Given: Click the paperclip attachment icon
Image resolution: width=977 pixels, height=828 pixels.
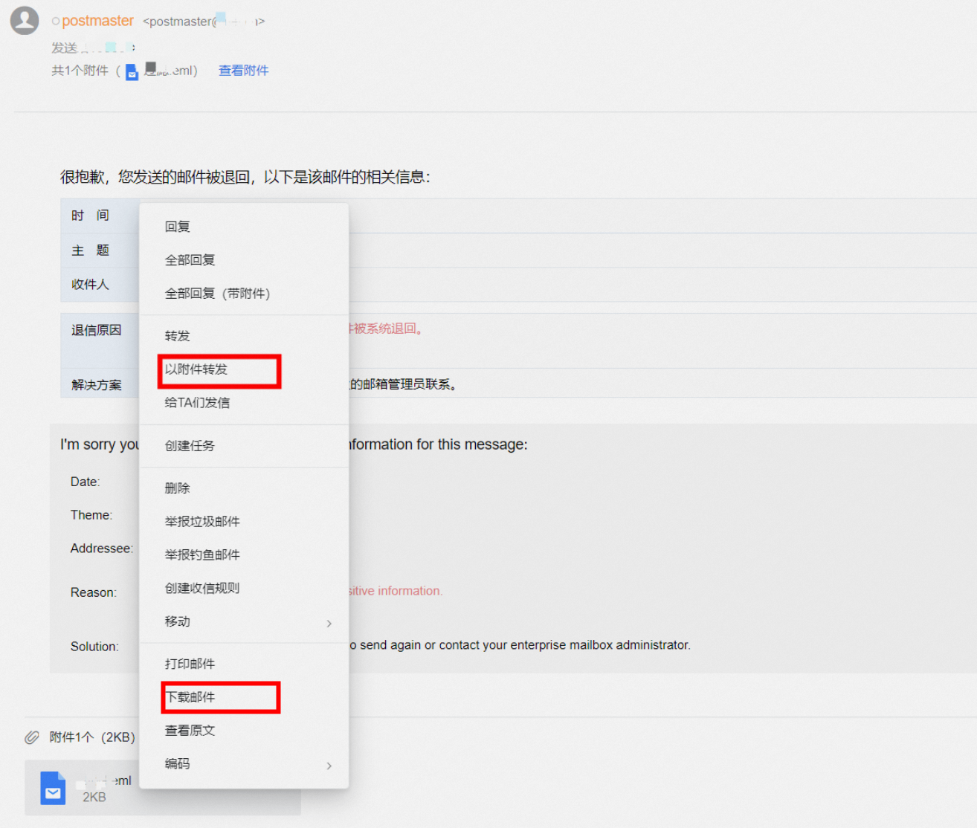Looking at the screenshot, I should pos(31,737).
